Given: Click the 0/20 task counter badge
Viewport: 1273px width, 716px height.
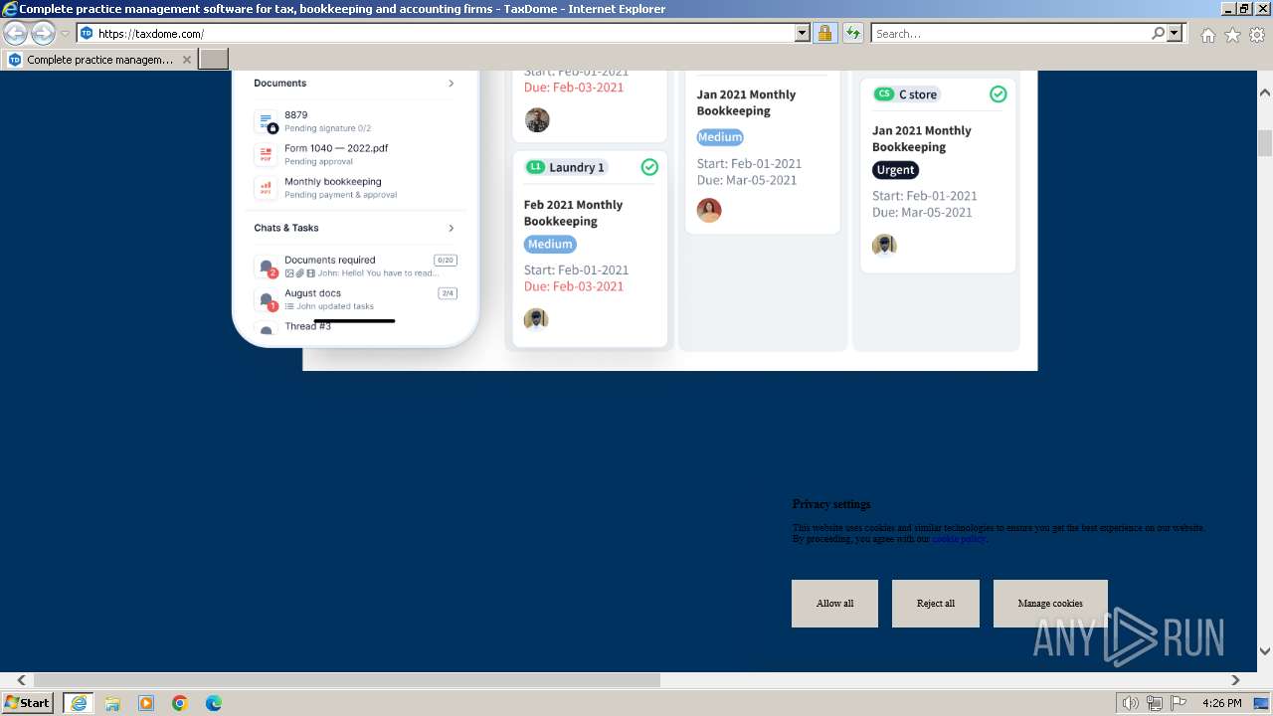Looking at the screenshot, I should [x=446, y=261].
